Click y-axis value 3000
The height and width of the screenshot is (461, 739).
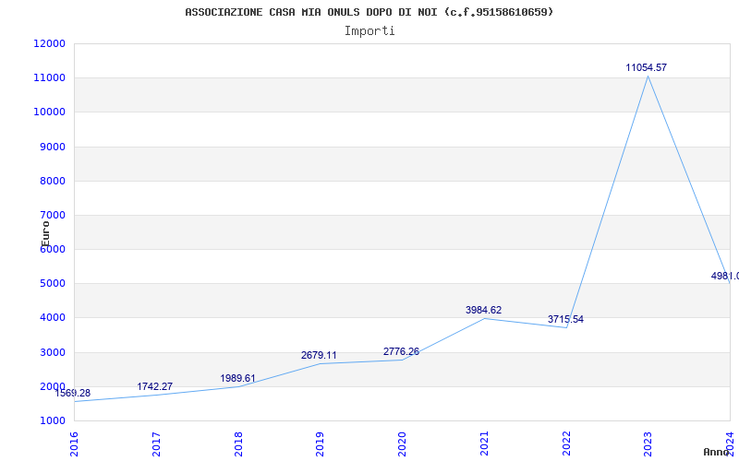pyautogui.click(x=52, y=352)
